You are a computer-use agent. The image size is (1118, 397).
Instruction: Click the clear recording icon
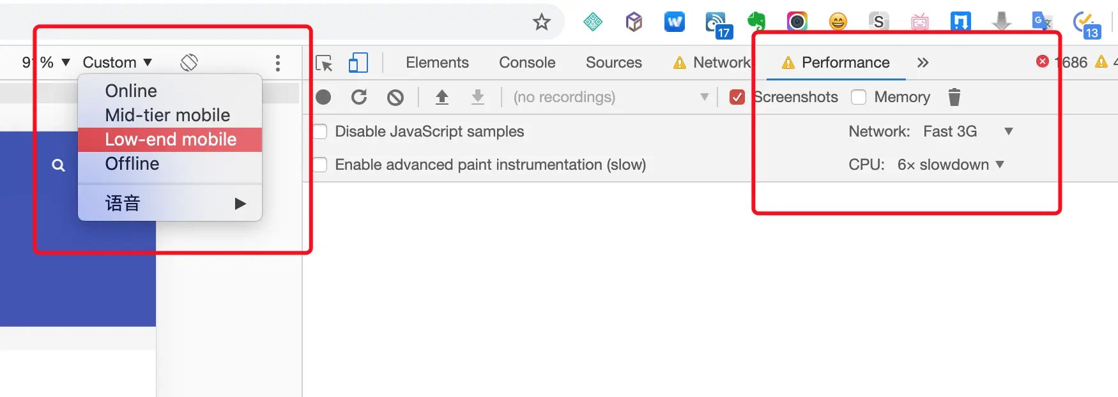pos(395,97)
